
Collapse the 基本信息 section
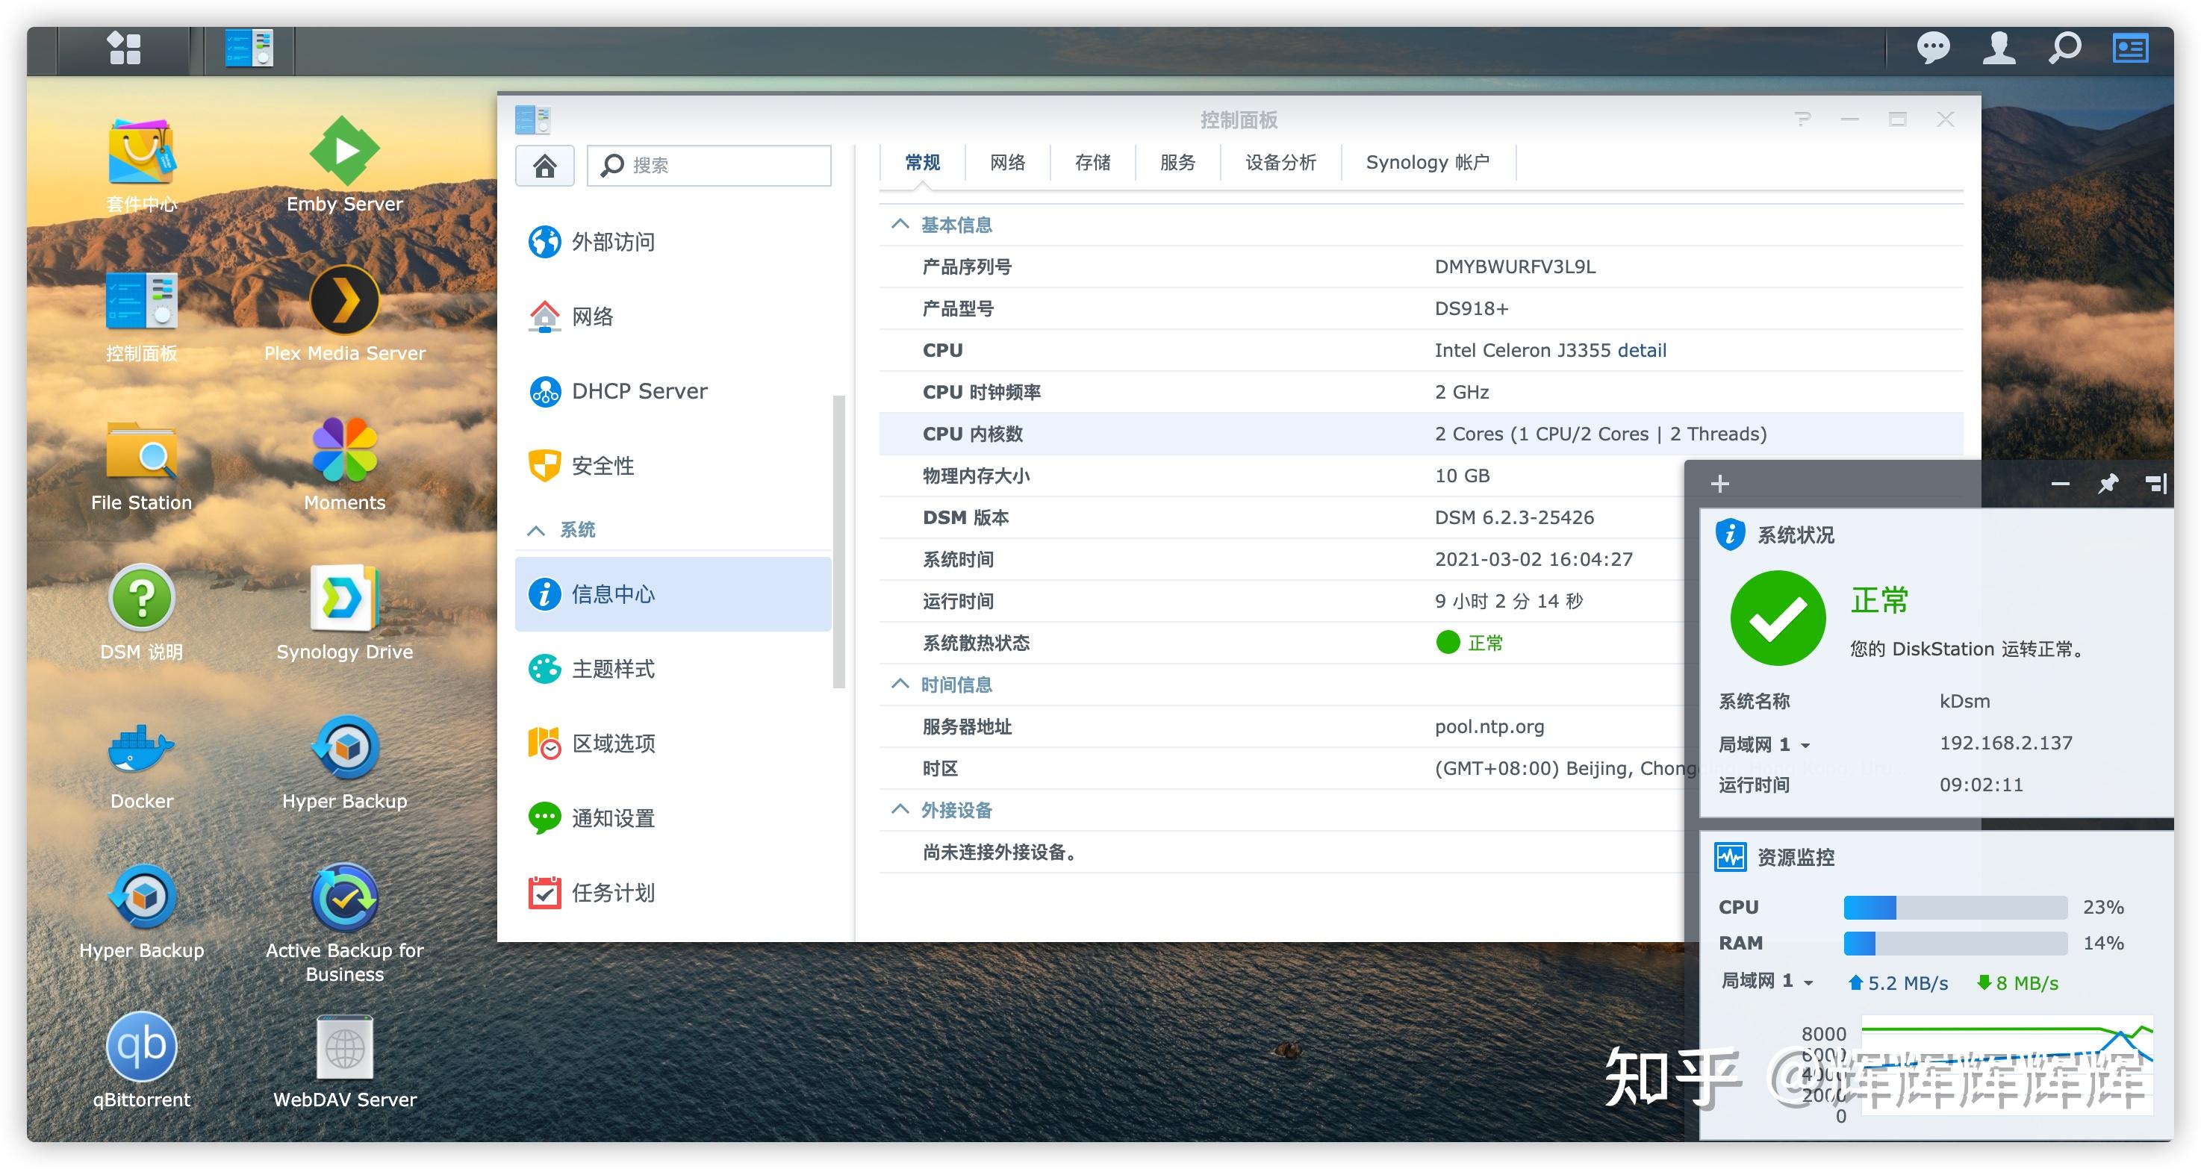[x=899, y=224]
